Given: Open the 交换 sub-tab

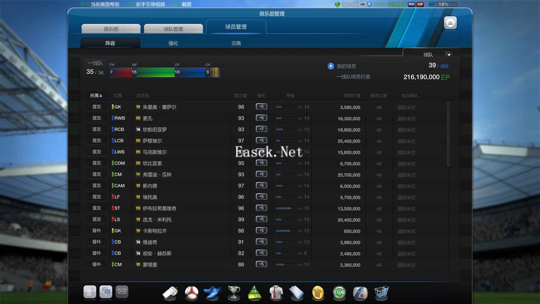Looking at the screenshot, I should (x=236, y=43).
